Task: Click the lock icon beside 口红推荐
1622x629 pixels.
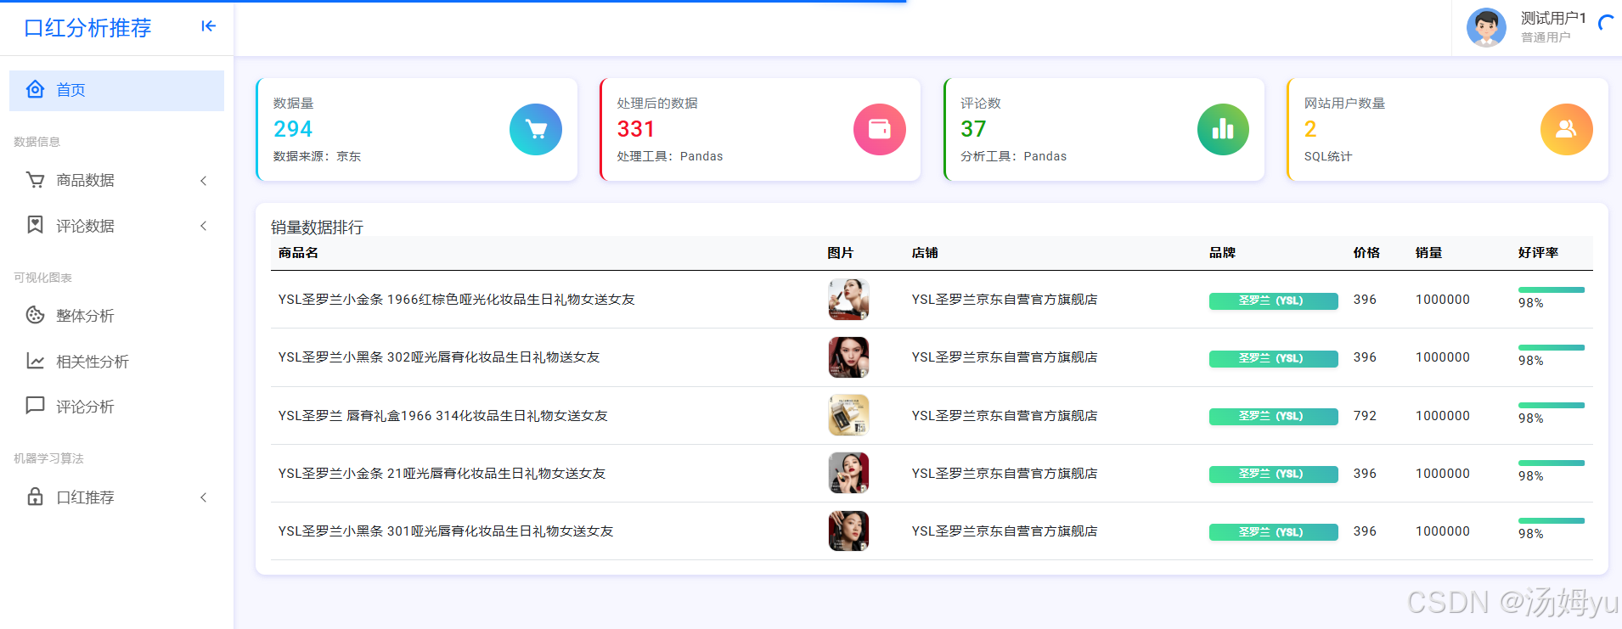Action: pos(35,497)
